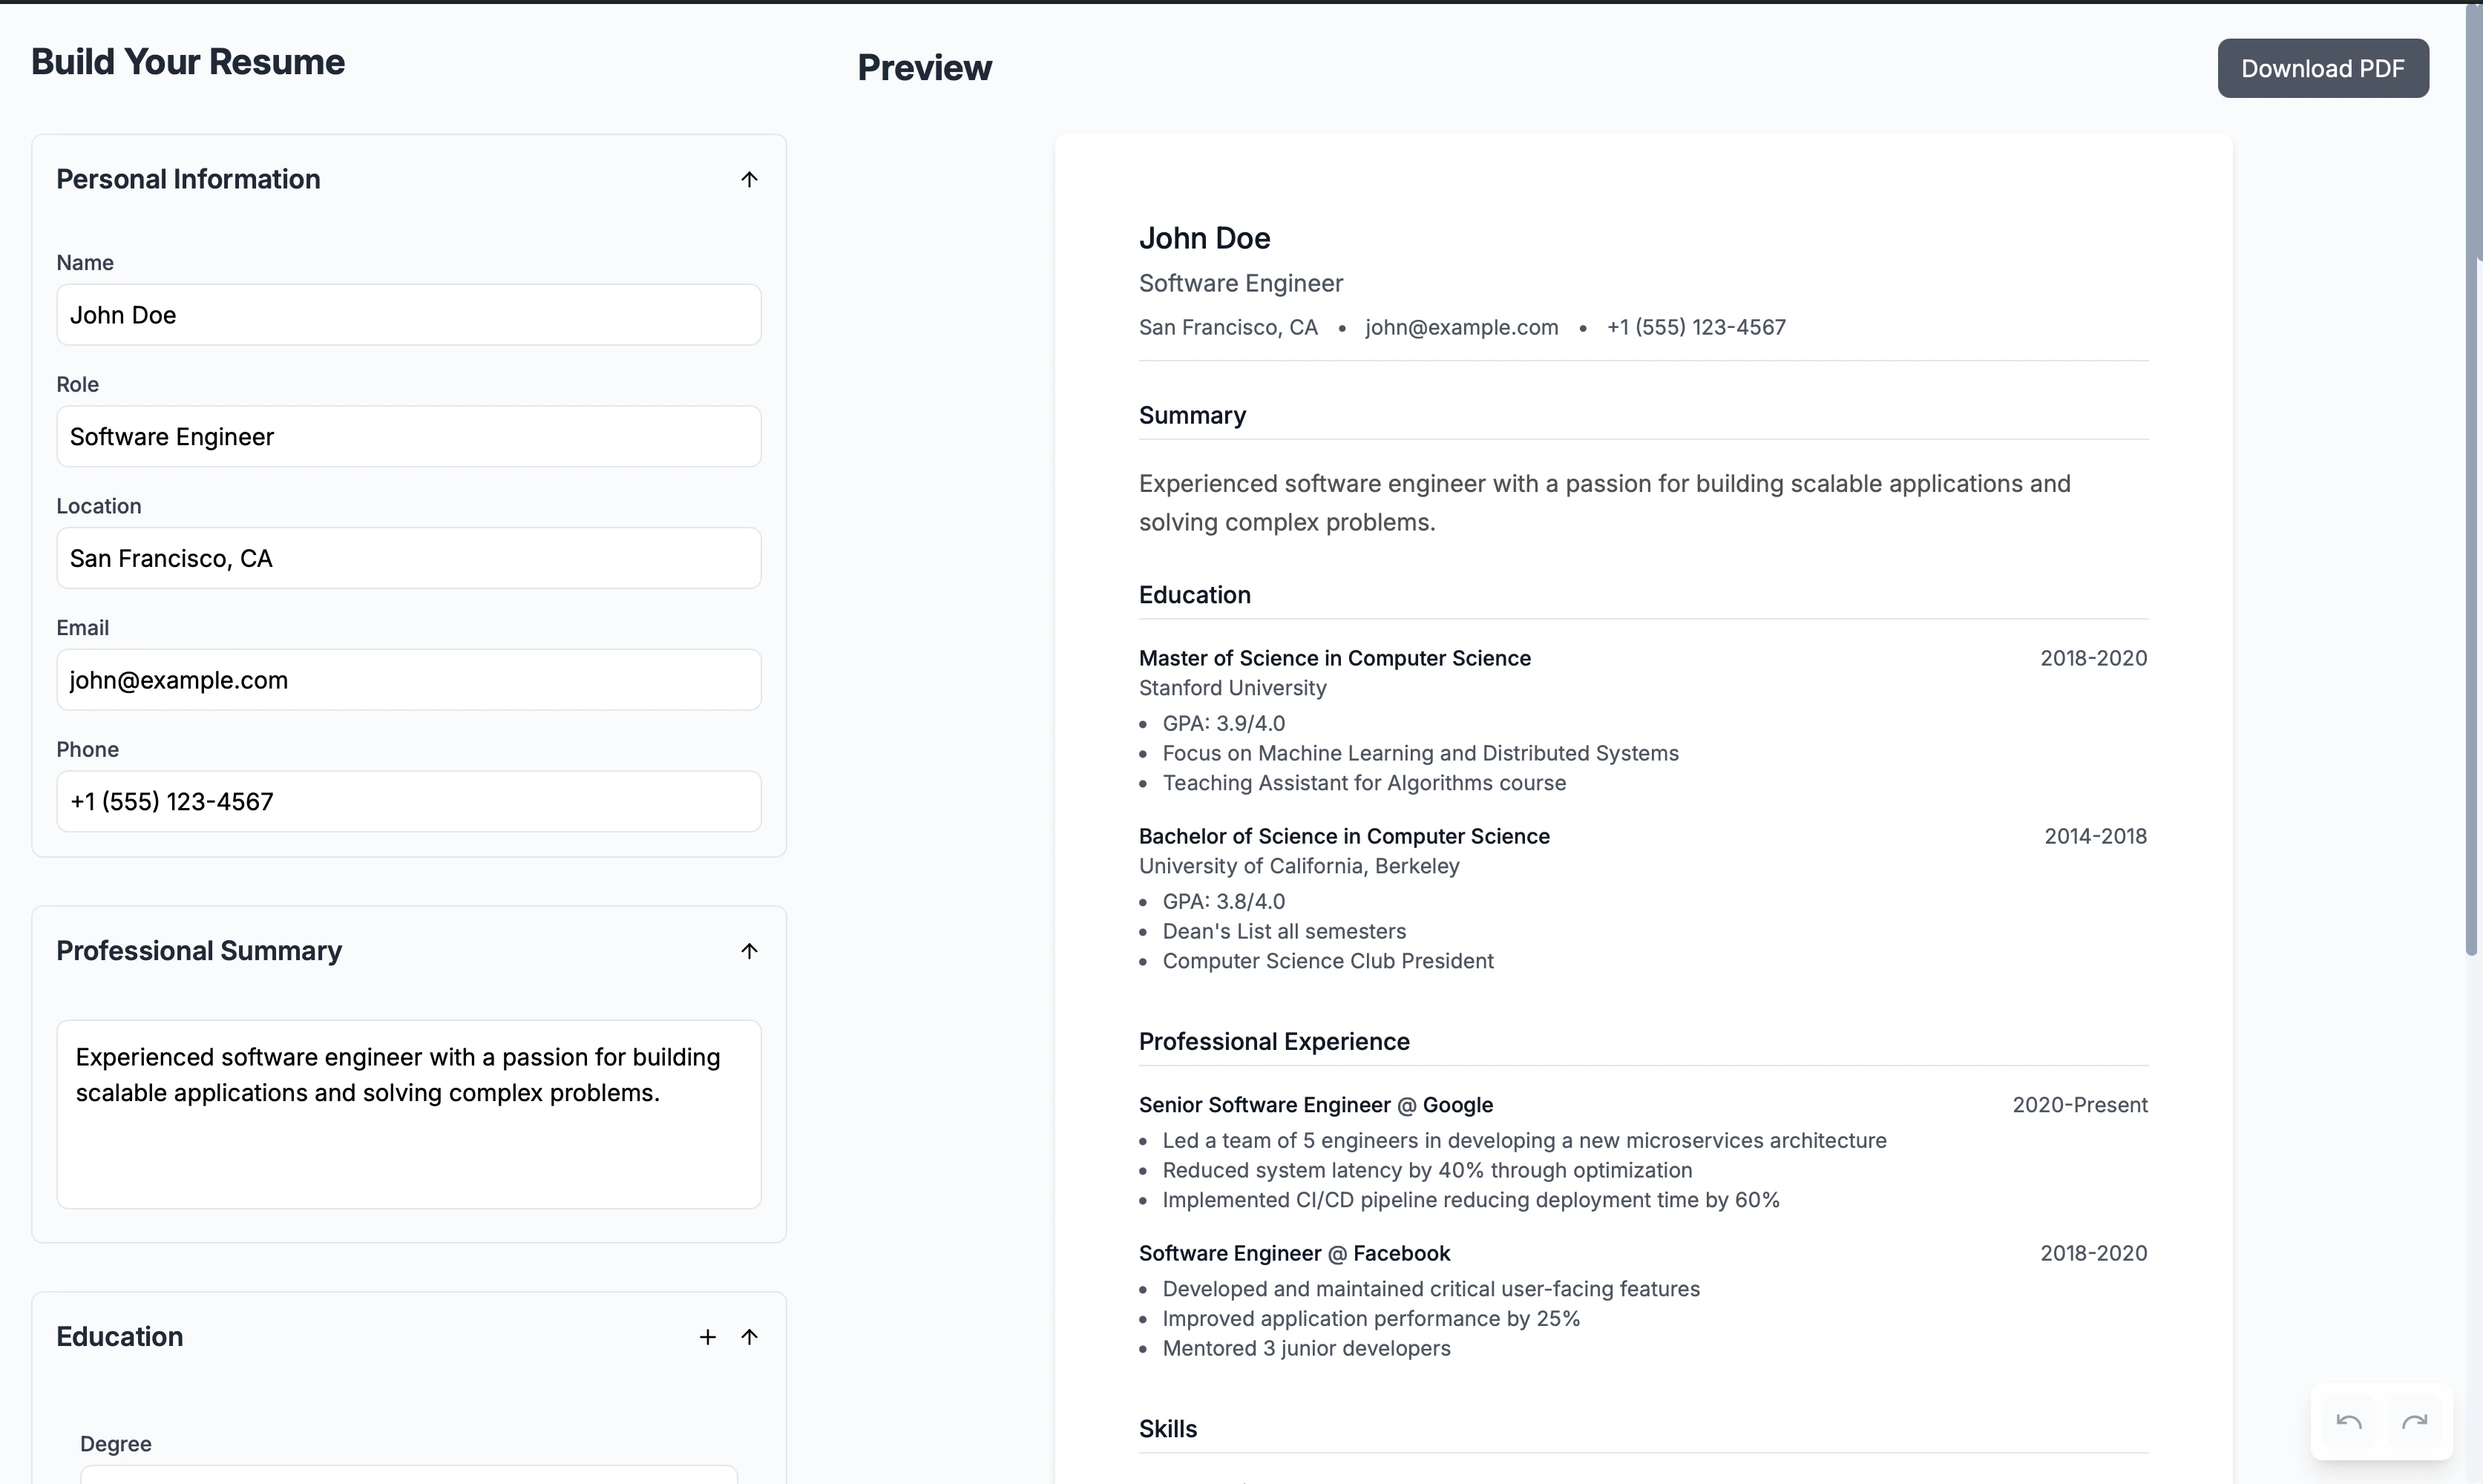The width and height of the screenshot is (2483, 1484).
Task: Click the redo arrow icon
Action: pos(2414,1422)
